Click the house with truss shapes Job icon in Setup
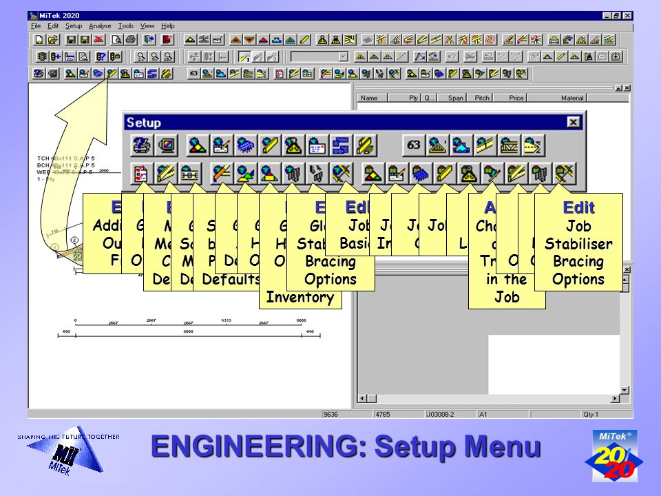Image resolution: width=661 pixels, height=496 pixels. pos(373,174)
